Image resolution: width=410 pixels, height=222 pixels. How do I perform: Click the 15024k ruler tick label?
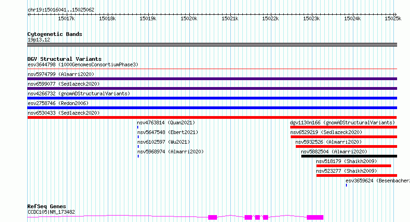tap(352, 18)
